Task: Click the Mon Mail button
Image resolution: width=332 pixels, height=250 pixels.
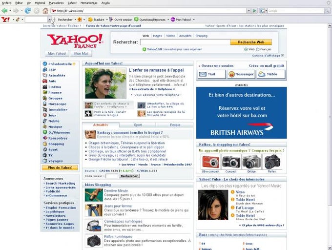Action: 81,54
